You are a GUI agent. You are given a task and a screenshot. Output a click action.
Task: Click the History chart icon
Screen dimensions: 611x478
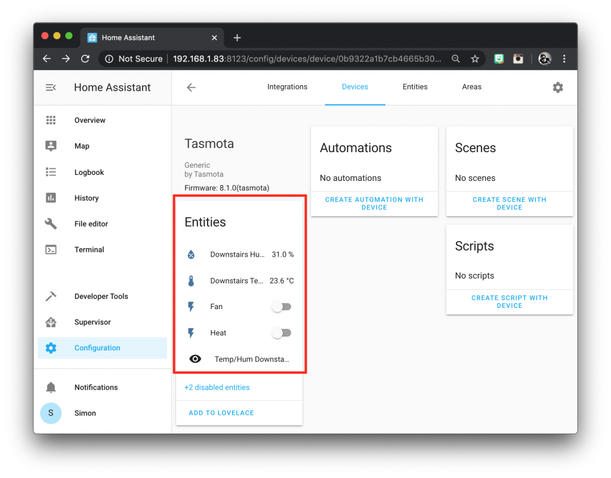point(51,198)
